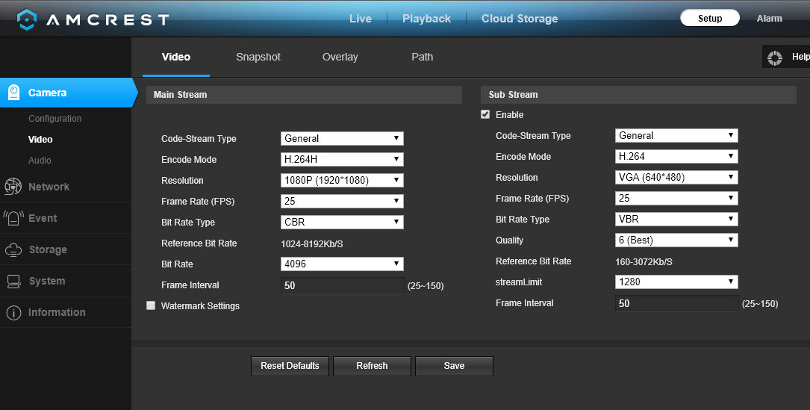Viewport: 810px width, 410px height.
Task: Click Main Stream Frame Interval input field
Action: click(342, 285)
